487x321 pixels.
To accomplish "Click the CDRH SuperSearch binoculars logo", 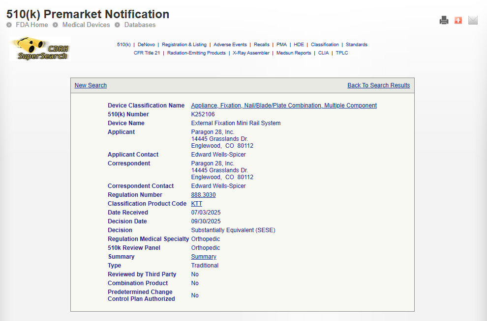I will [40, 49].
